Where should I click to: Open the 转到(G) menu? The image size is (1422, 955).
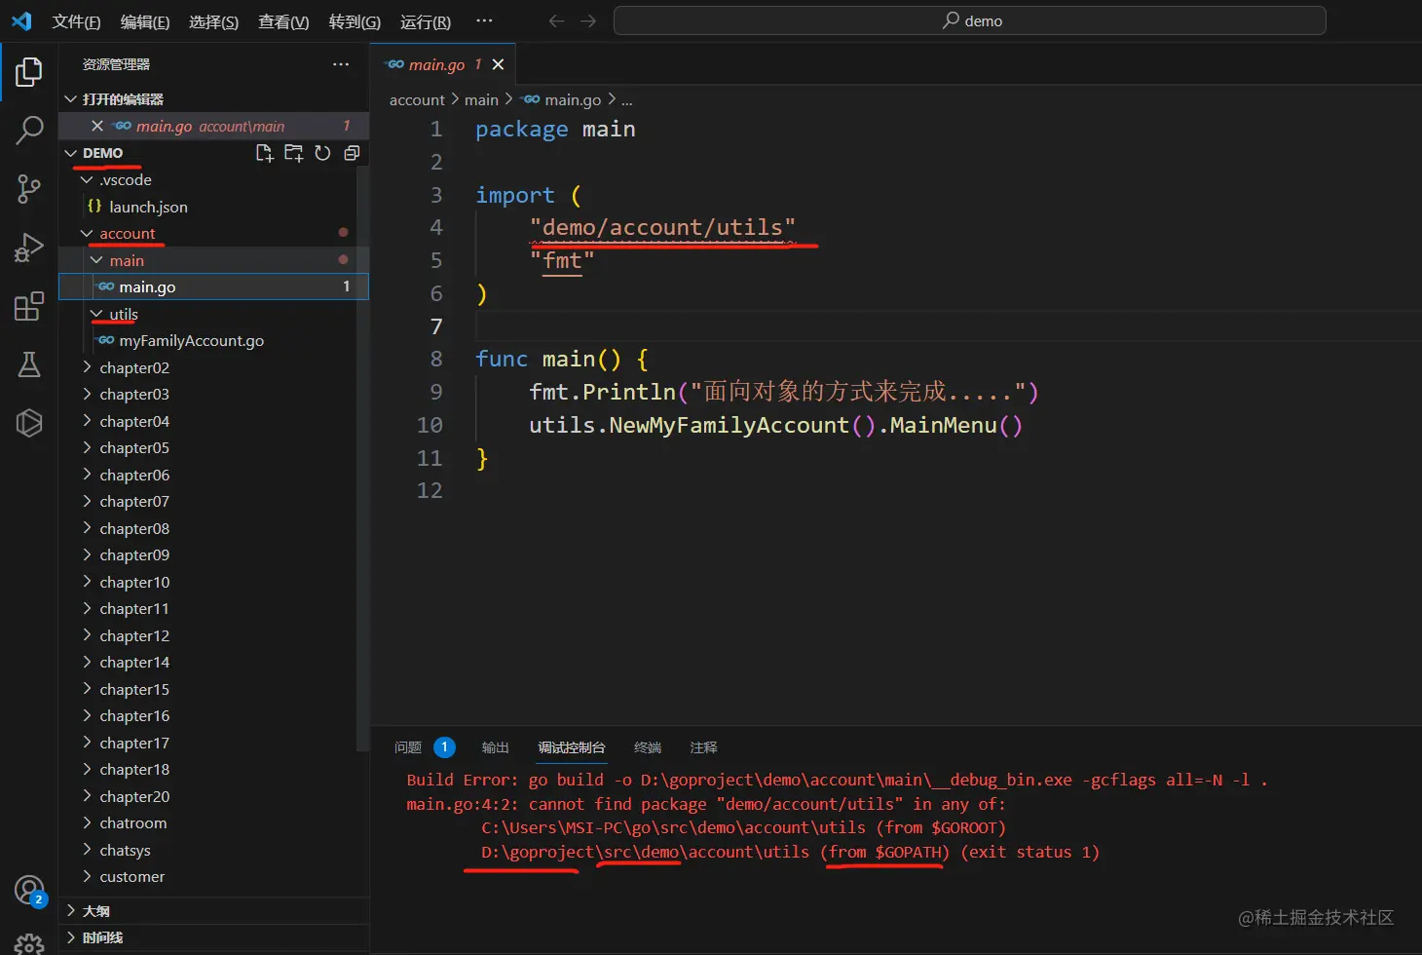[x=355, y=21]
